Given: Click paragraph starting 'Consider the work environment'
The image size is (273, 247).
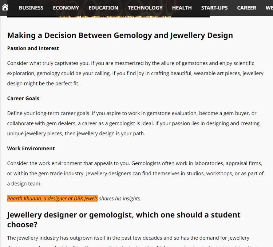Looking at the screenshot, I should pos(135,174).
